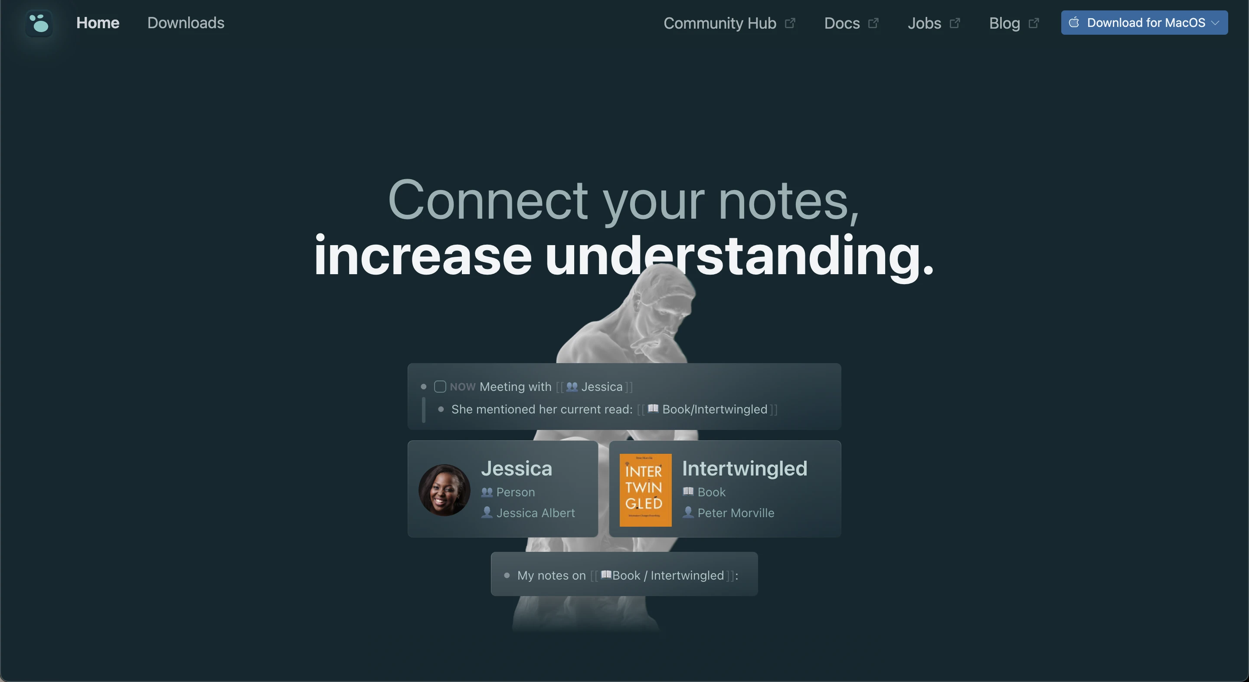Click the Apple logo icon in download button
This screenshot has width=1249, height=682.
pos(1075,22)
